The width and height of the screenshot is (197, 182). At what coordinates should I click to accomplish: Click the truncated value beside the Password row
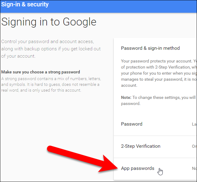(194, 124)
